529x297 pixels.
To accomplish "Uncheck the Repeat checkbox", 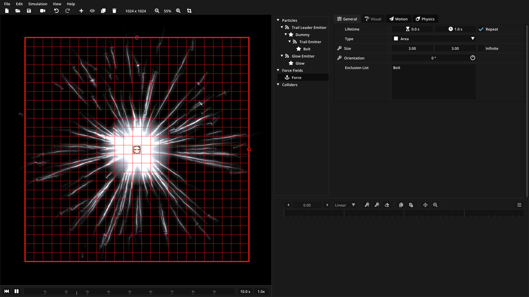I will [481, 29].
